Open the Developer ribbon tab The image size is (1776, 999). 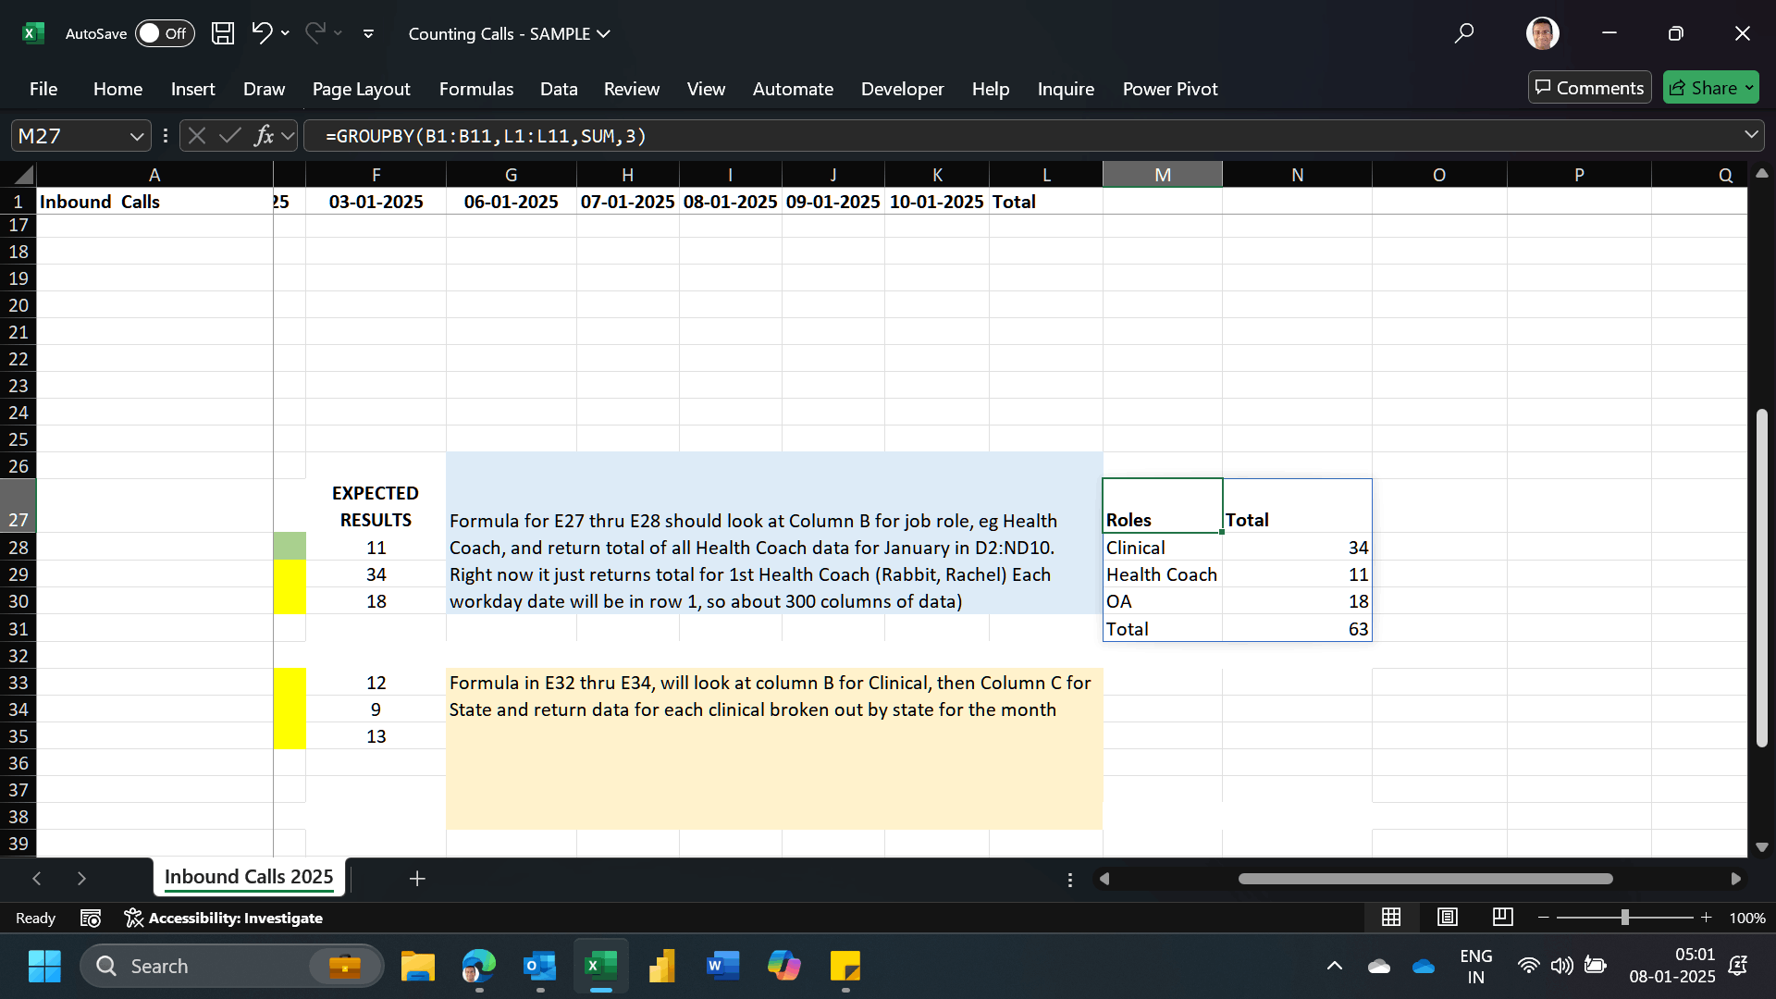(x=902, y=89)
